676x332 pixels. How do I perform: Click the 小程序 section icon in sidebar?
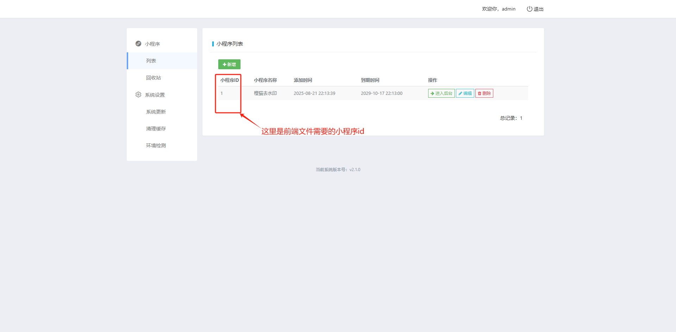click(138, 44)
